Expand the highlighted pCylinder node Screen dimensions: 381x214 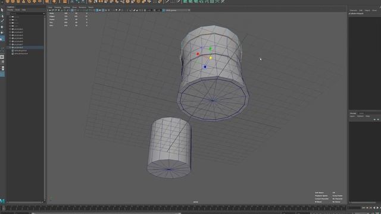pos(10,48)
